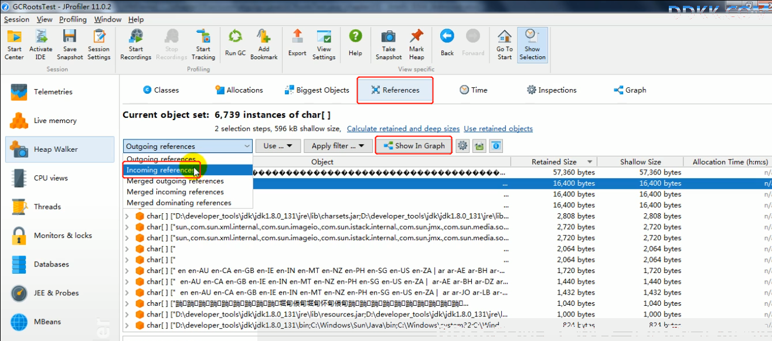Click the Calculate retained and deep sizes link
772x341 pixels.
tap(403, 129)
